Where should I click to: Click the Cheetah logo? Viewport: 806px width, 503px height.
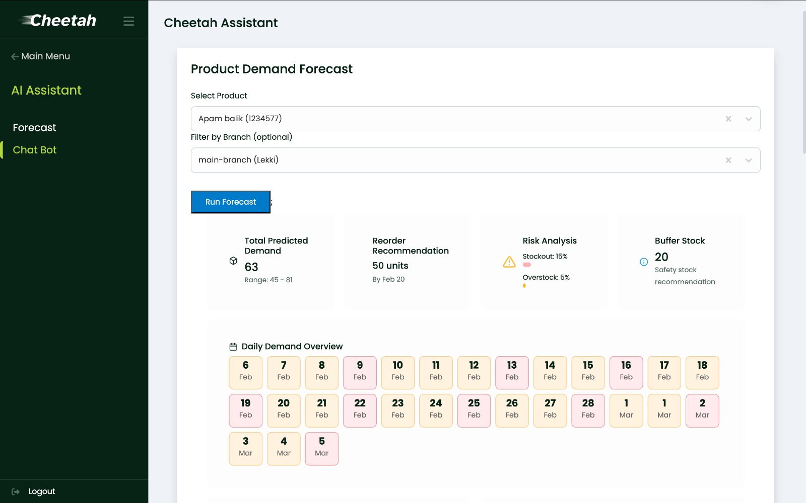[57, 21]
